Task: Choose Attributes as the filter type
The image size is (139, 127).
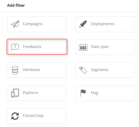Action: 37,70
